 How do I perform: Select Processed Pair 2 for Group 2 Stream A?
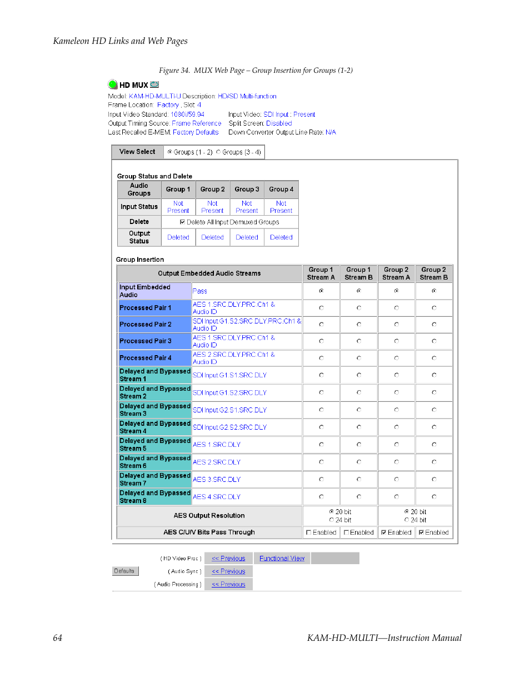[x=396, y=325]
